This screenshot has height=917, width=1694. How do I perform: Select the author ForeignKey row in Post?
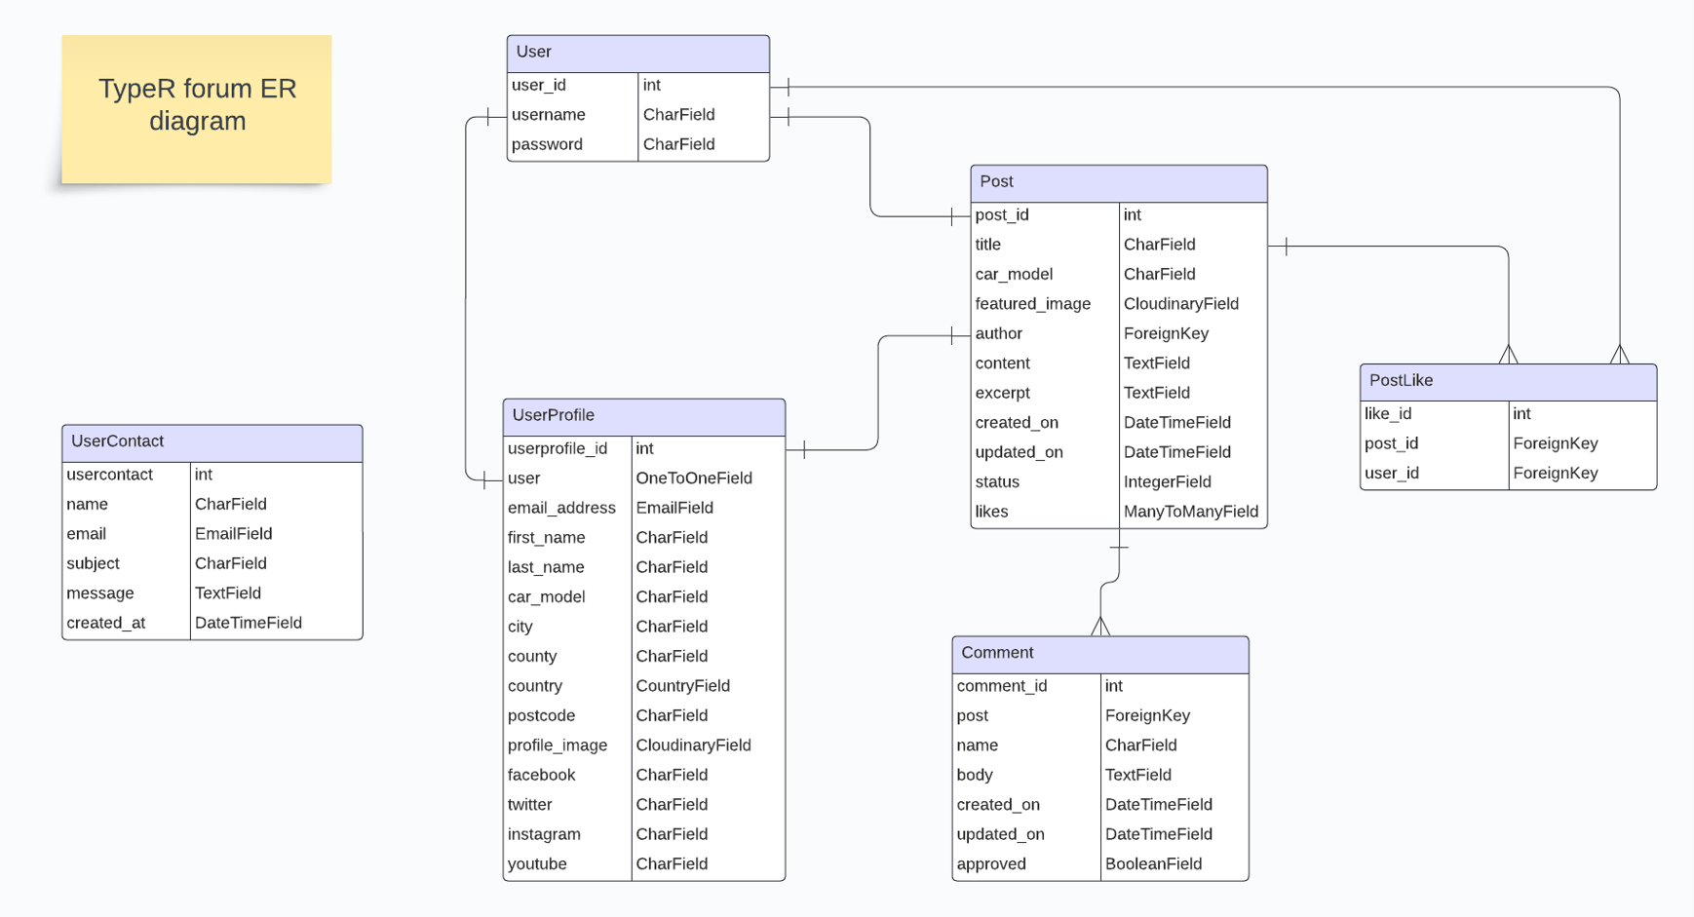pos(1118,333)
